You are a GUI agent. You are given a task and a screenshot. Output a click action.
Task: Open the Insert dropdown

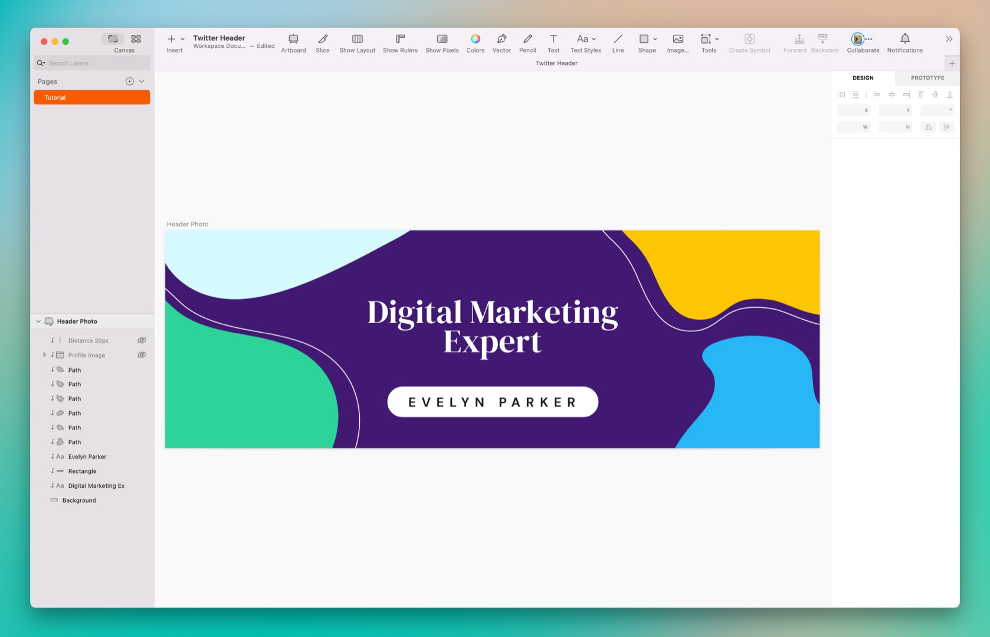click(x=182, y=39)
